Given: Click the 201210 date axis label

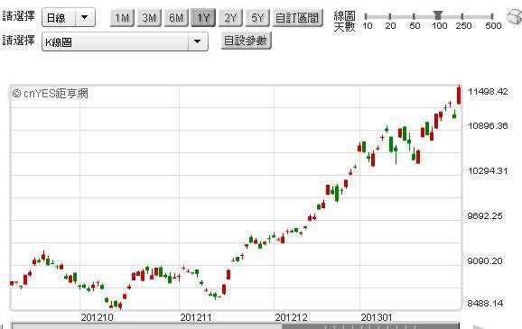Looking at the screenshot, I should coord(97,317).
